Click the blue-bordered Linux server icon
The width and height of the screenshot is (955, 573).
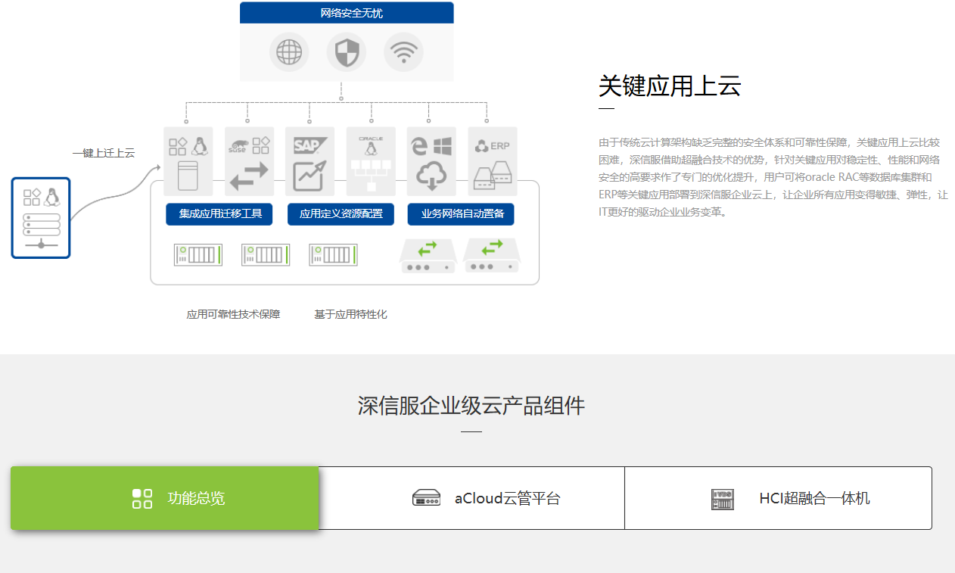pos(41,218)
